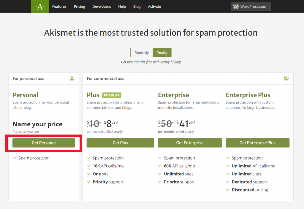
Task: Click the Name your price text
Action: click(38, 124)
